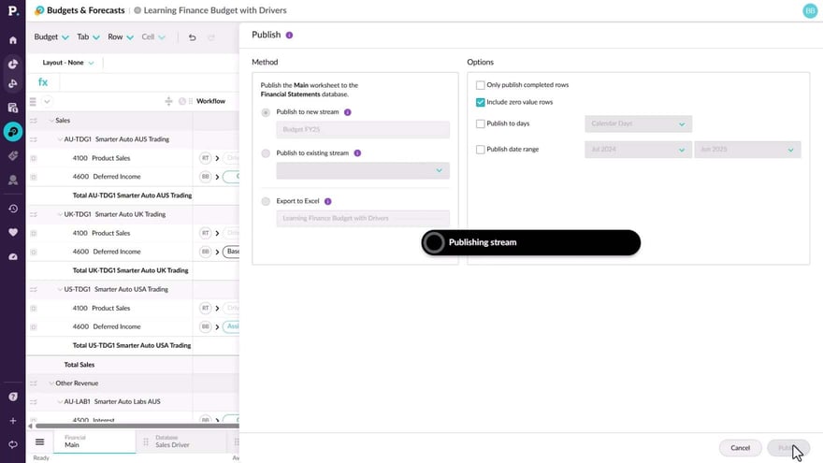Switch to the Sales Driver tab
The width and height of the screenshot is (823, 463).
[x=172, y=441]
